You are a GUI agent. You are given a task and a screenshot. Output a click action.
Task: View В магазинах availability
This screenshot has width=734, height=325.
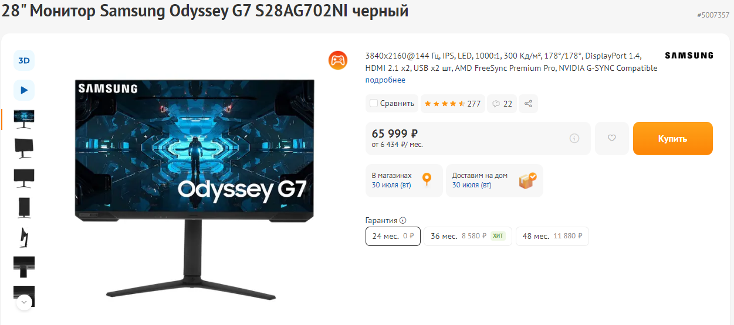[x=404, y=180]
